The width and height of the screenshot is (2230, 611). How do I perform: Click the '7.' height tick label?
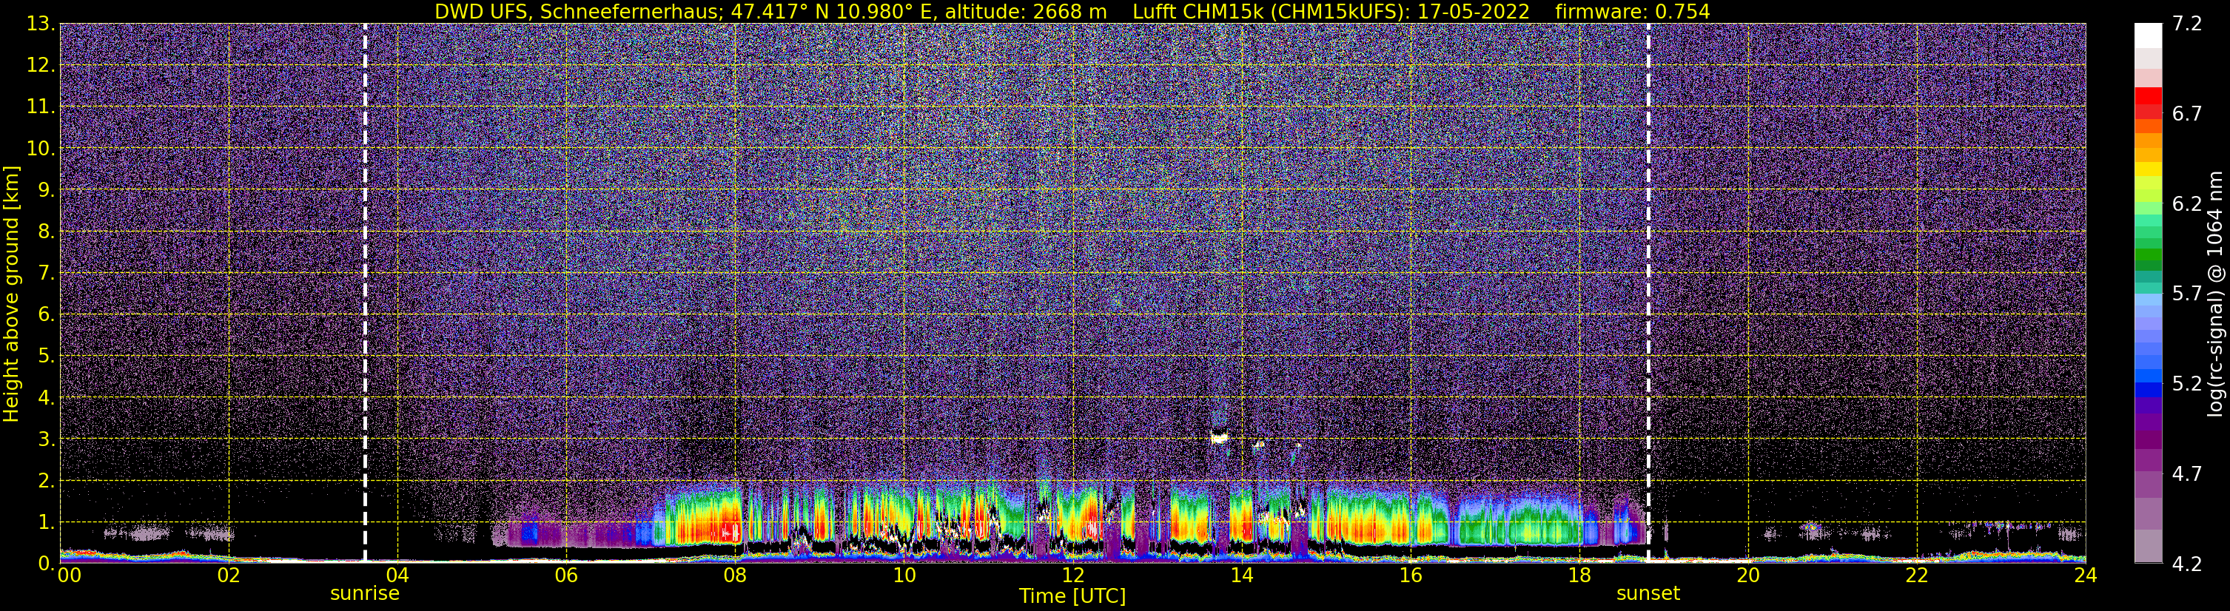click(46, 273)
